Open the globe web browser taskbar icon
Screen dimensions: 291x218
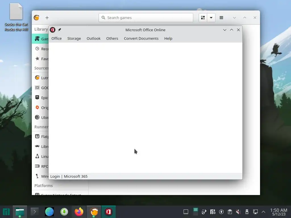pos(49,212)
